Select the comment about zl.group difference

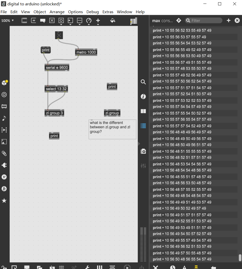pos(112,129)
